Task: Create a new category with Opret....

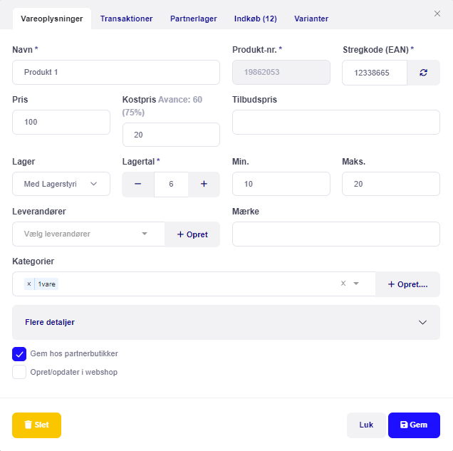Action: point(407,284)
